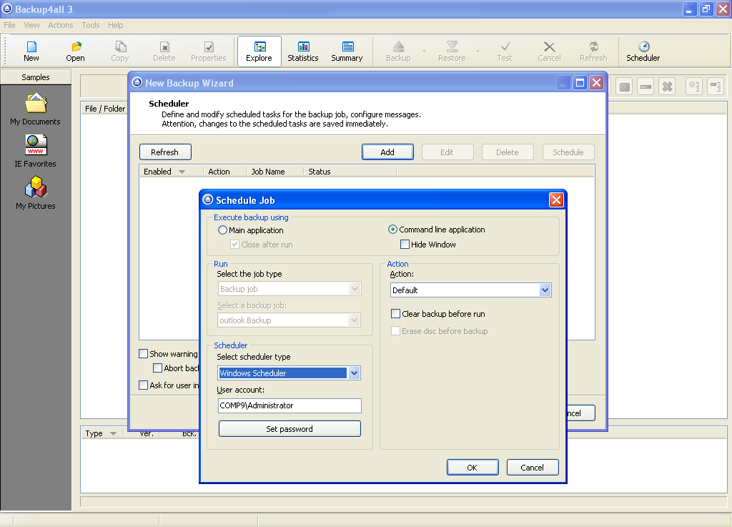Open the Restore toolbar dropdown arrow
Image resolution: width=732 pixels, height=527 pixels.
pos(478,51)
